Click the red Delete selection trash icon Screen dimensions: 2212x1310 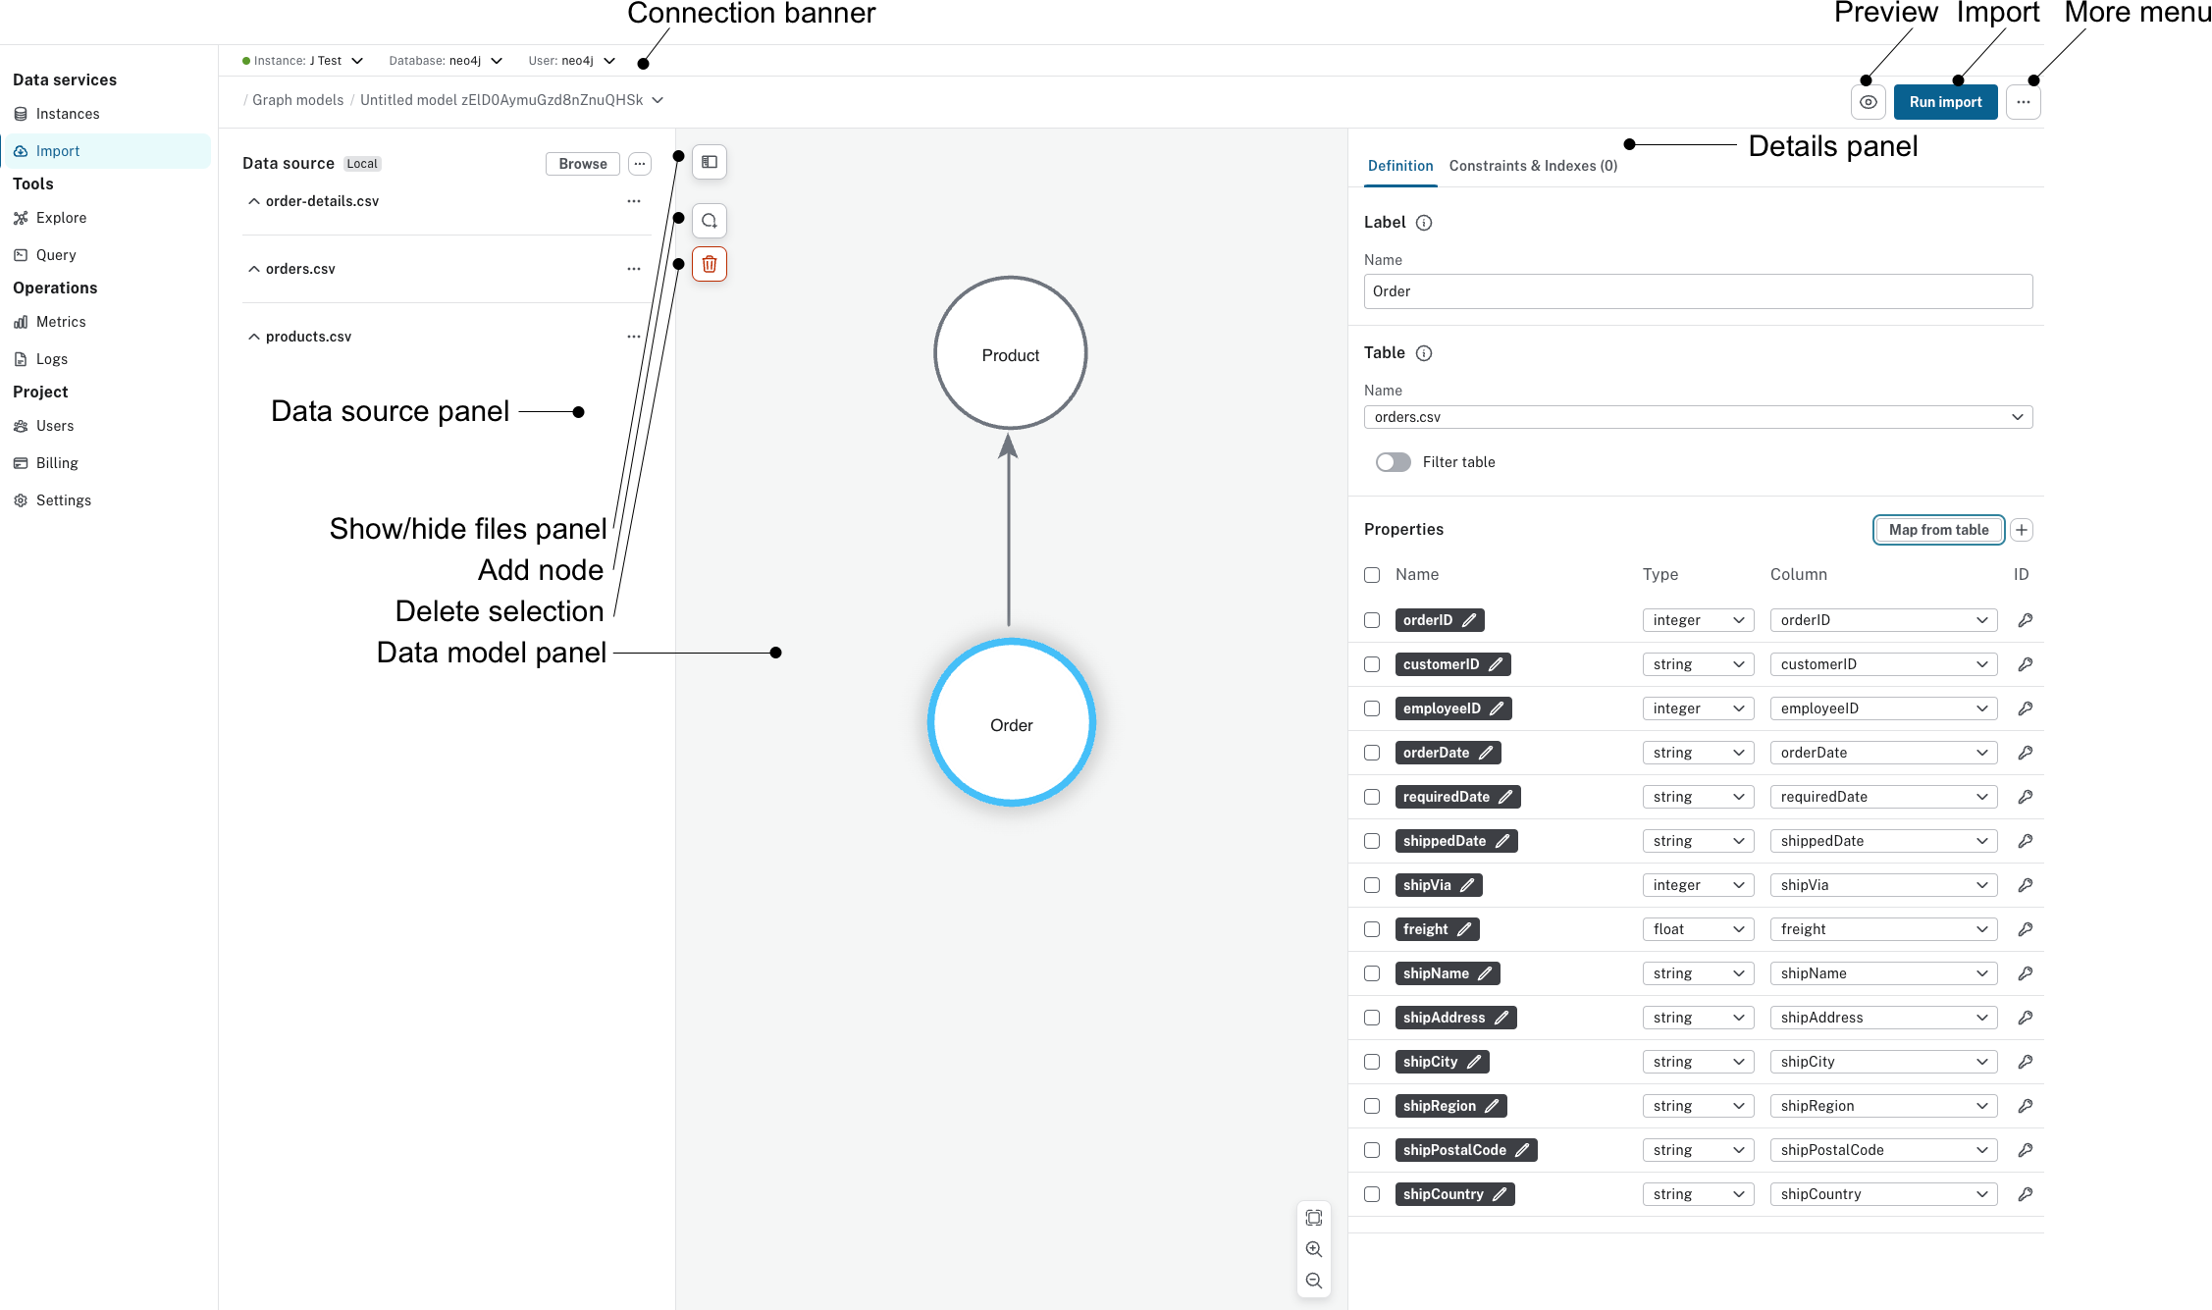click(709, 264)
